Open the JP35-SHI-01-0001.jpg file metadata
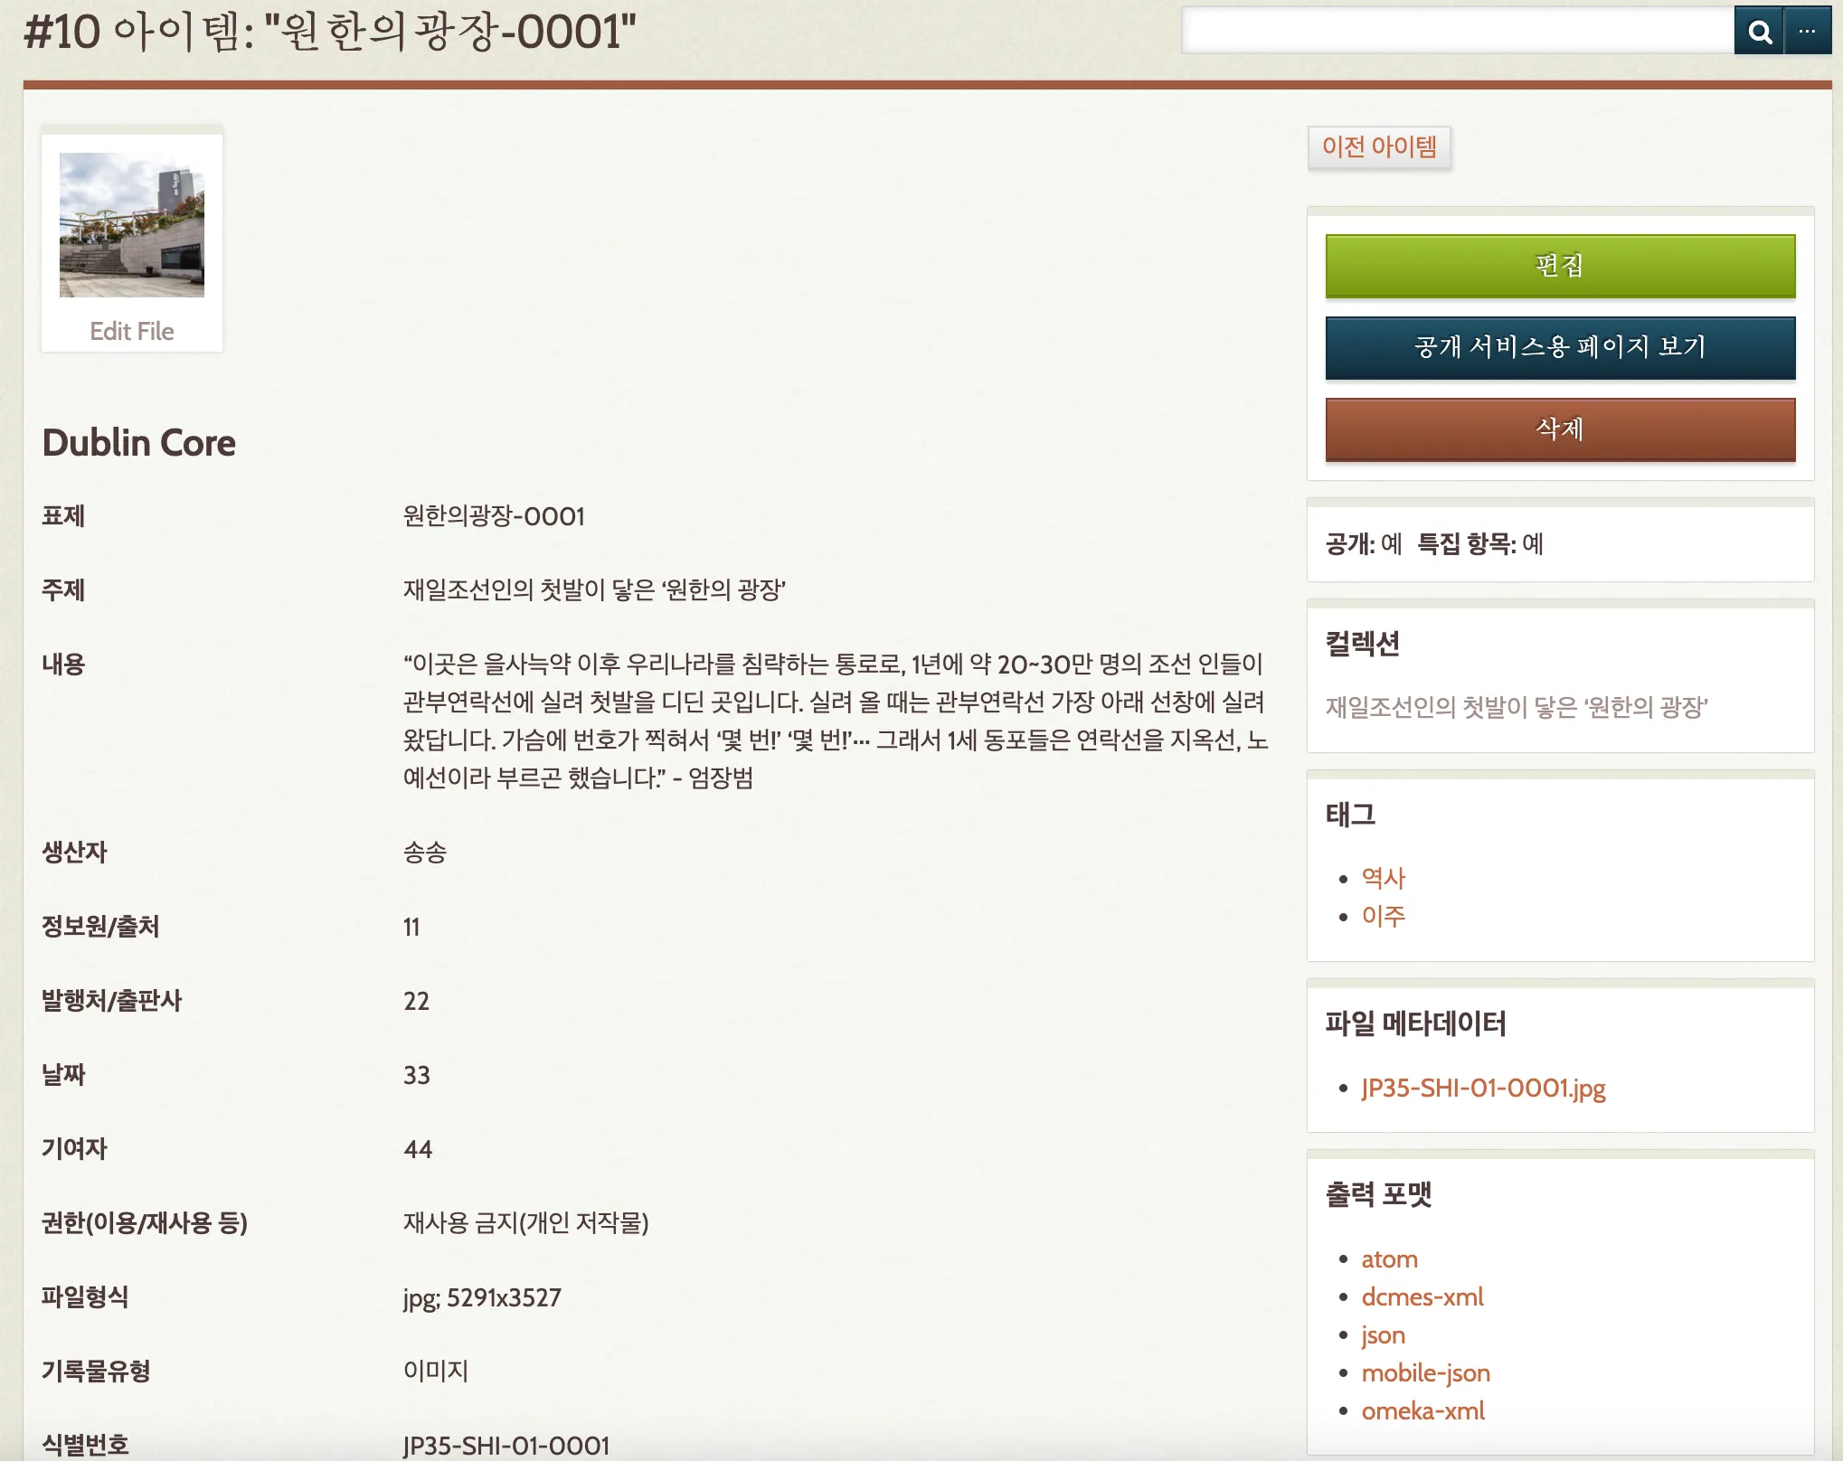The height and width of the screenshot is (1461, 1843). (1483, 1088)
